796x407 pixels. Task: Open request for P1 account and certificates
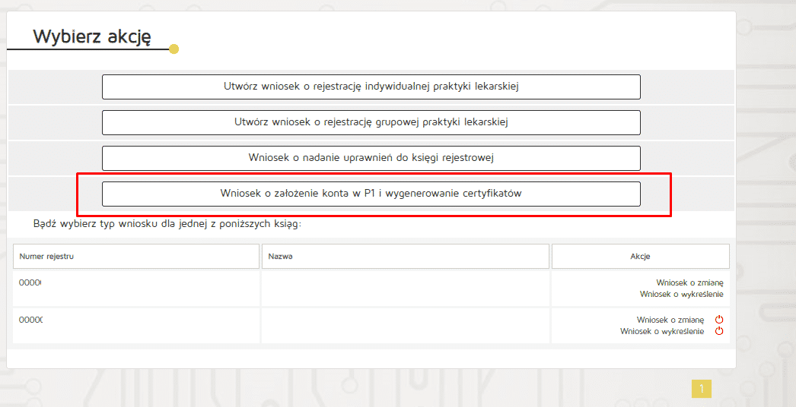371,194
